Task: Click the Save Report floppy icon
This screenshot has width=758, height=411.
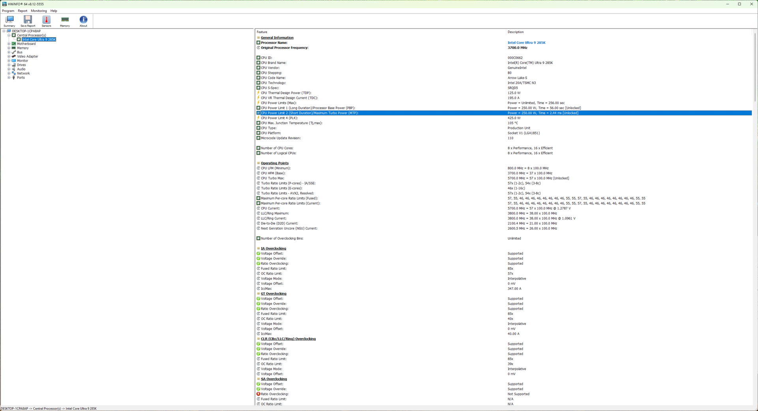Action: click(28, 21)
